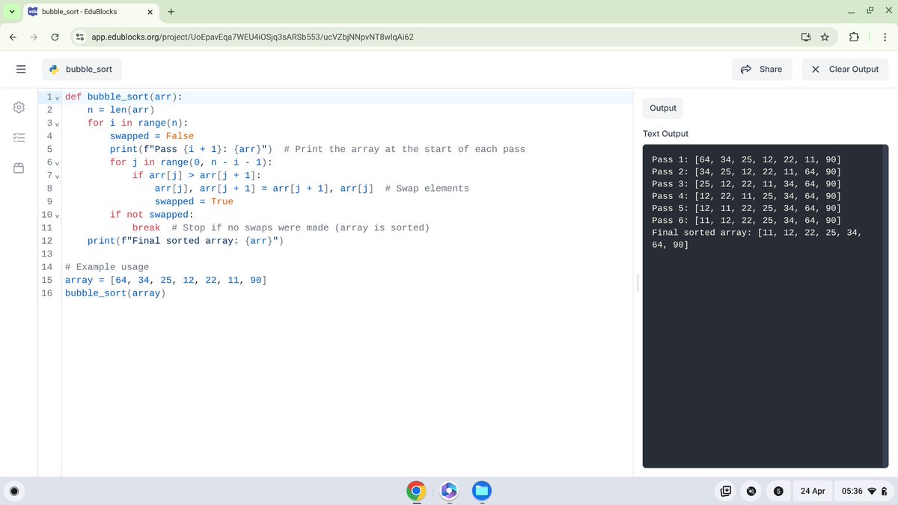Image resolution: width=898 pixels, height=505 pixels.
Task: Click the dark circular tray icon
Action: [x=751, y=491]
